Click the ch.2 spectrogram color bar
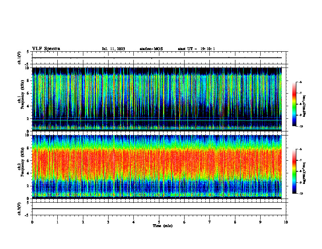Viewport: 322px width, 249px height. 294,171
